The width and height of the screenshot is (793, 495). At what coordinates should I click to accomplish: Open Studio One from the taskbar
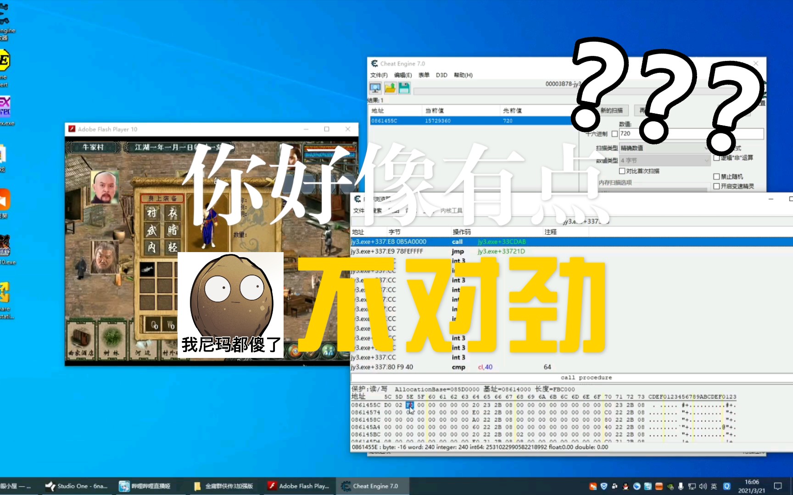tap(77, 486)
